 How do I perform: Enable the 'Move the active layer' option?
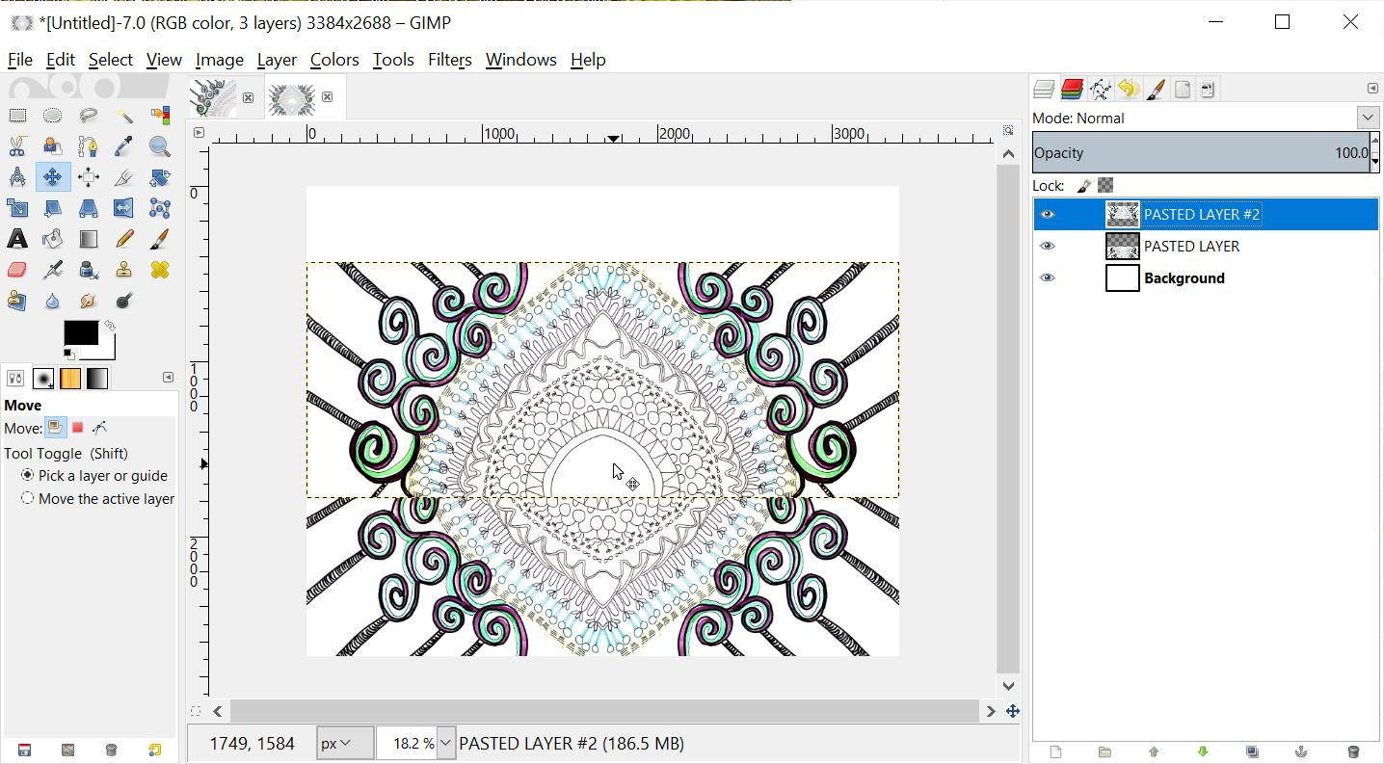[28, 498]
